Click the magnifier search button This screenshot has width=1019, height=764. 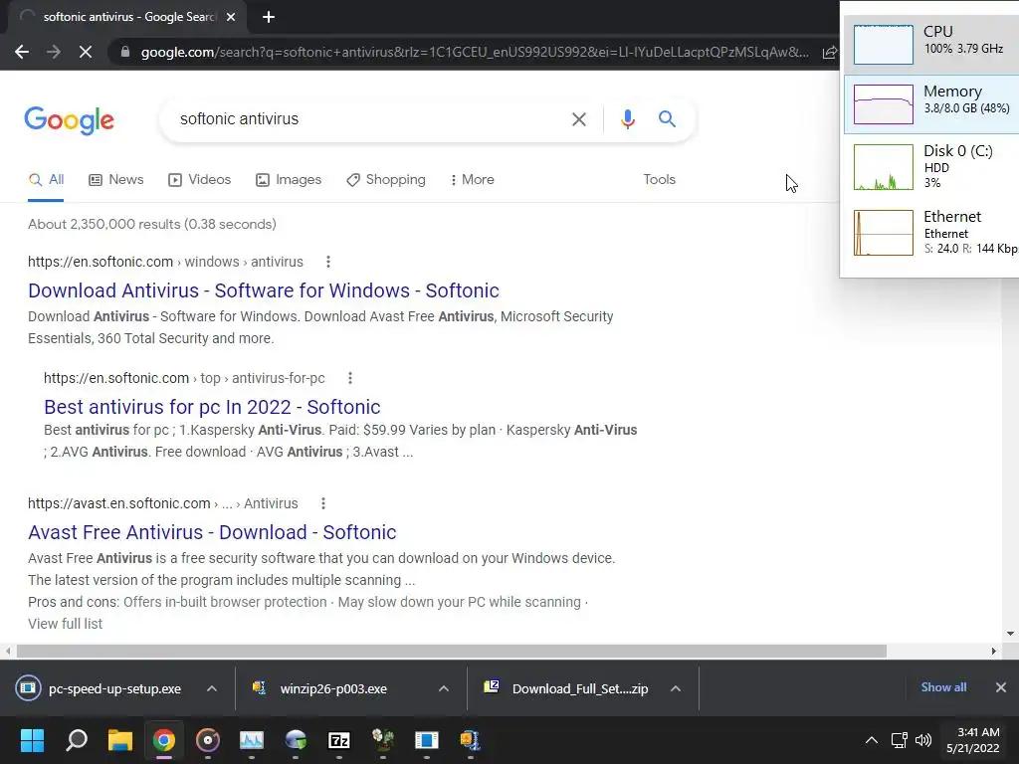667,119
